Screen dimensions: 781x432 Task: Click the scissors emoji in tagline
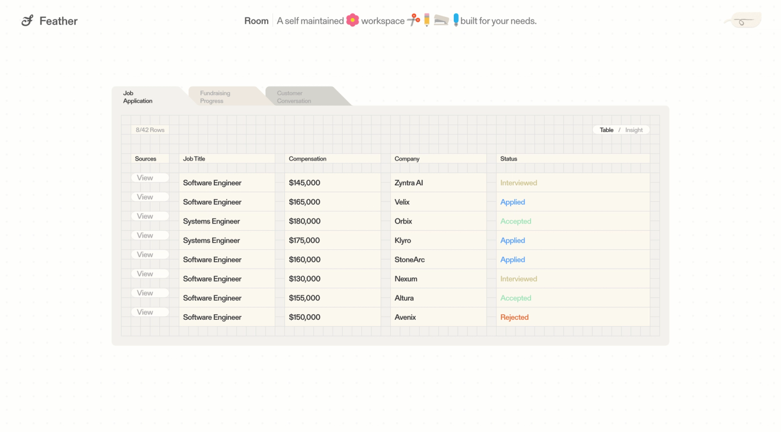pyautogui.click(x=414, y=20)
